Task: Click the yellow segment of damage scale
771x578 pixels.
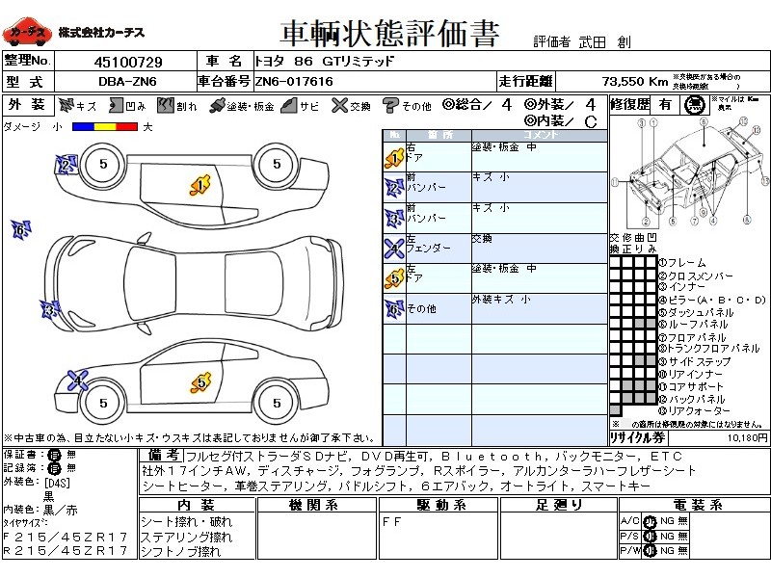Action: [105, 127]
